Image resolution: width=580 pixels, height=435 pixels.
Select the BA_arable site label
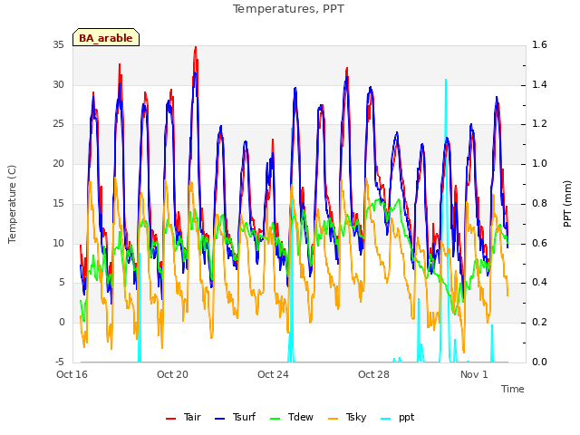106,38
